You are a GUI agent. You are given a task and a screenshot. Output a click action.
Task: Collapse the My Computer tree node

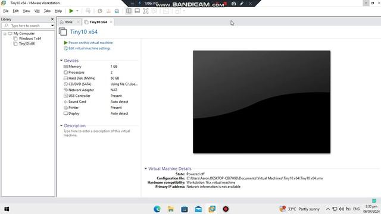[5, 33]
